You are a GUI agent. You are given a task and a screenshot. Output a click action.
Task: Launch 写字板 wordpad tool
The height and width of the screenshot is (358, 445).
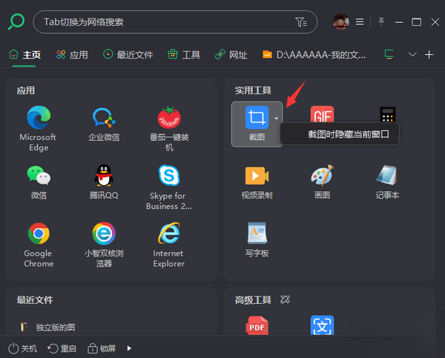257,233
